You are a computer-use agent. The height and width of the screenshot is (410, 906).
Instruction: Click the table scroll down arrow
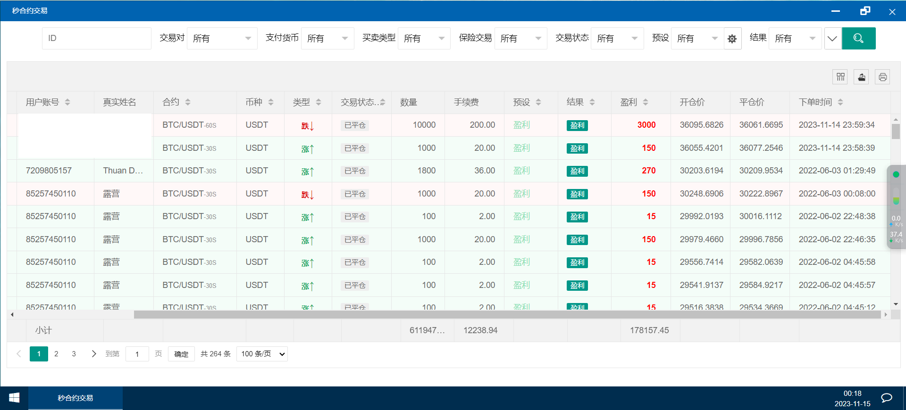pyautogui.click(x=896, y=304)
